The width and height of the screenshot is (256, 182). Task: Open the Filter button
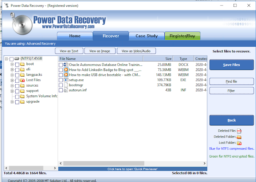[232, 91]
